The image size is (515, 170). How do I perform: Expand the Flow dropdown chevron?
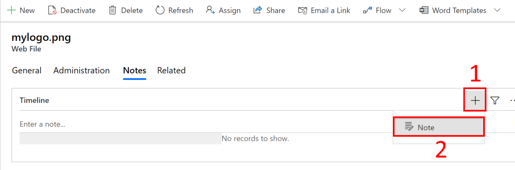click(402, 10)
